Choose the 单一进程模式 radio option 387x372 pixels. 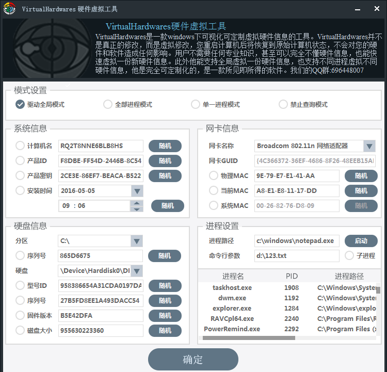[196, 104]
